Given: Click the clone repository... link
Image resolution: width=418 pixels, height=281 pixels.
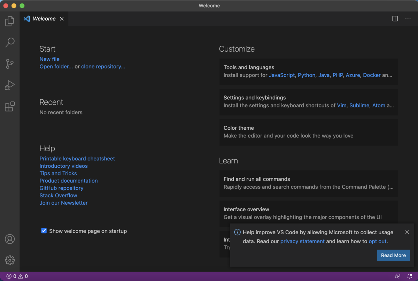Looking at the screenshot, I should coord(103,67).
